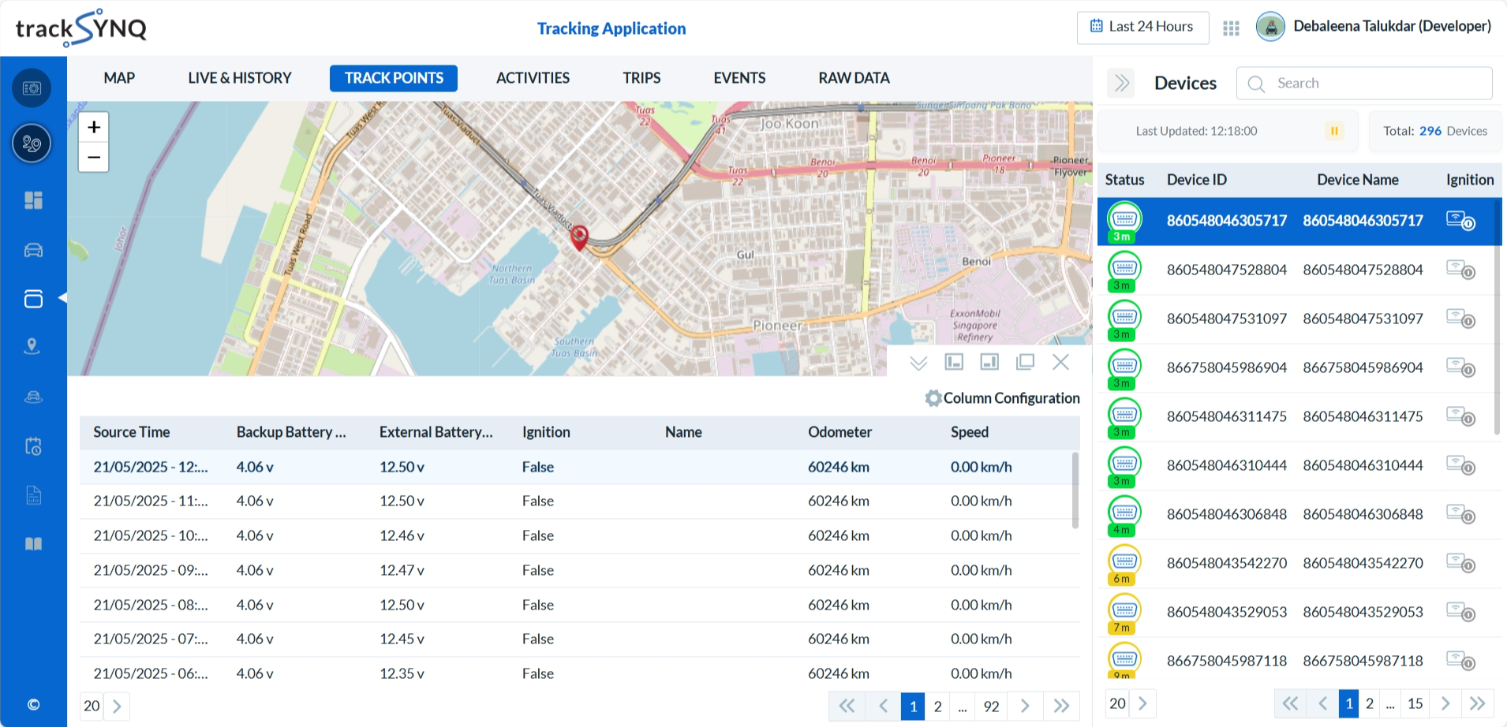Open the user guide book icon in sidebar
This screenshot has height=727, width=1507.
tap(32, 543)
